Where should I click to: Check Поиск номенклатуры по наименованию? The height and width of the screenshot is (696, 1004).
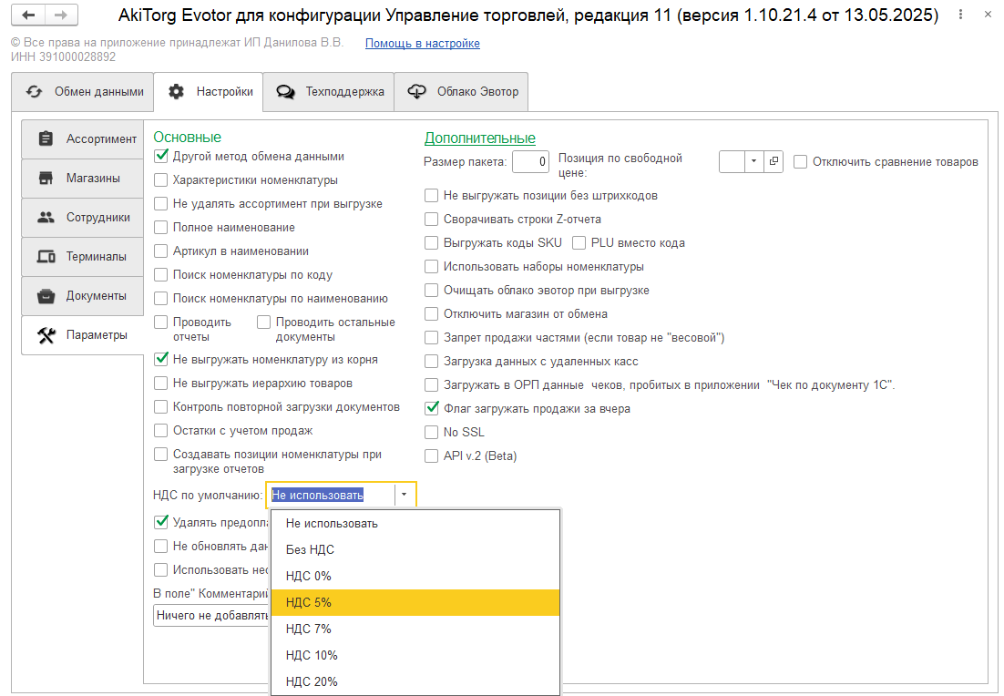point(161,299)
